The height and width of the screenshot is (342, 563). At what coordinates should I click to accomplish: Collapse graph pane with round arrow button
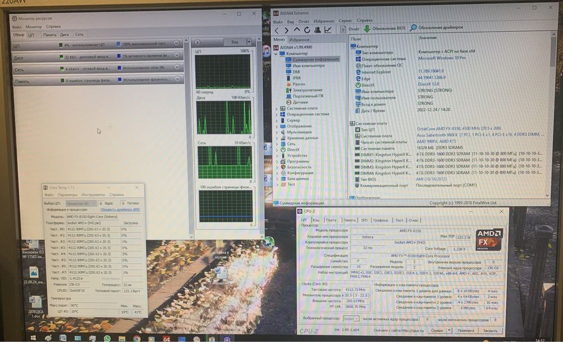tap(198, 42)
